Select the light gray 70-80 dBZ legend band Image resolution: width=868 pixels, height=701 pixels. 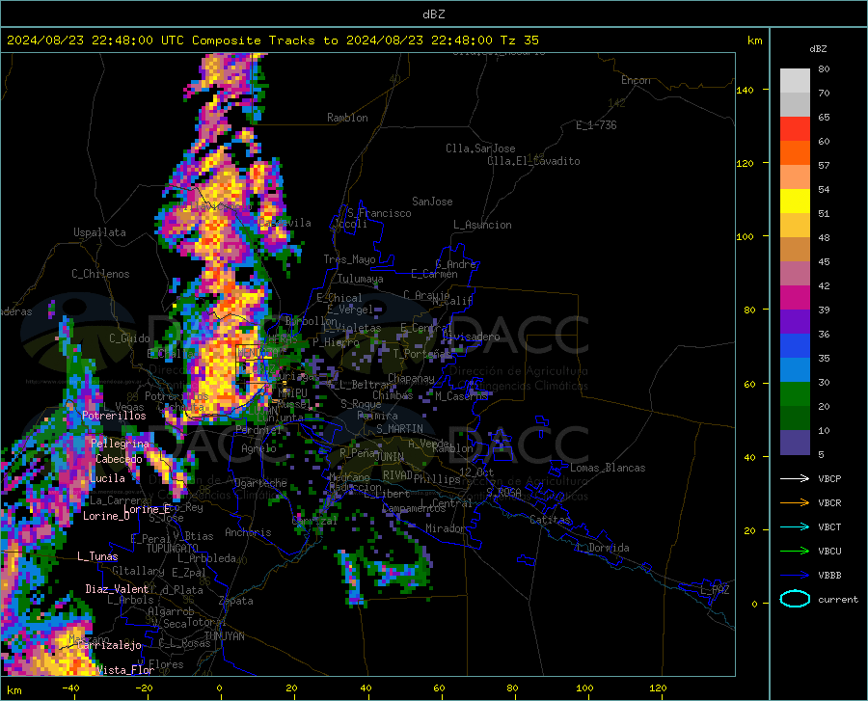pyautogui.click(x=795, y=81)
